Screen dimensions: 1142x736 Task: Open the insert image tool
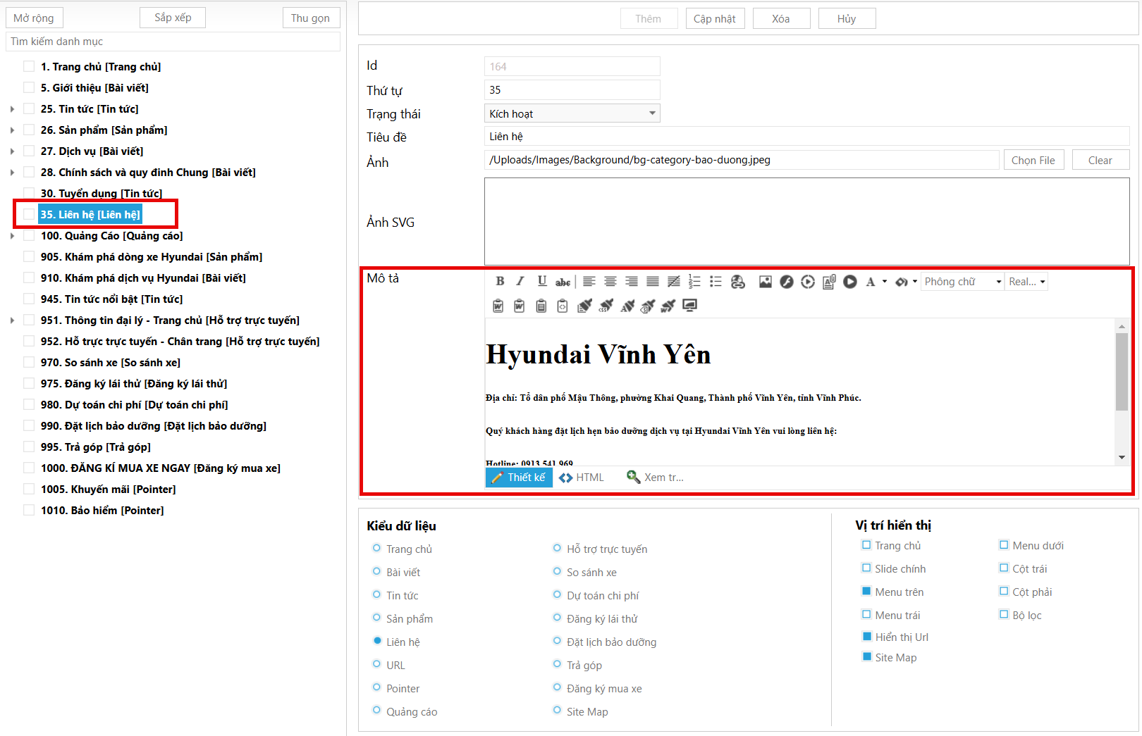pos(765,282)
